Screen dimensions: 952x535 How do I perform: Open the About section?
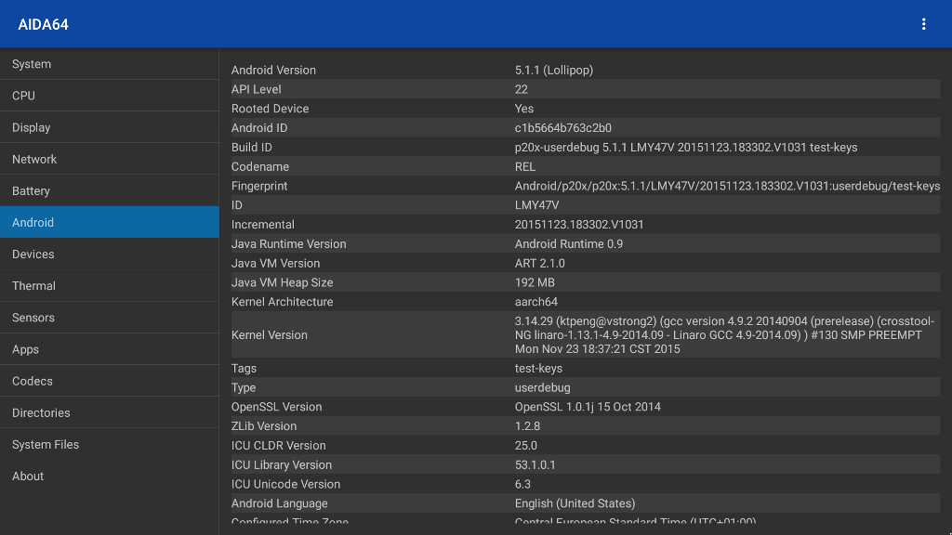110,476
